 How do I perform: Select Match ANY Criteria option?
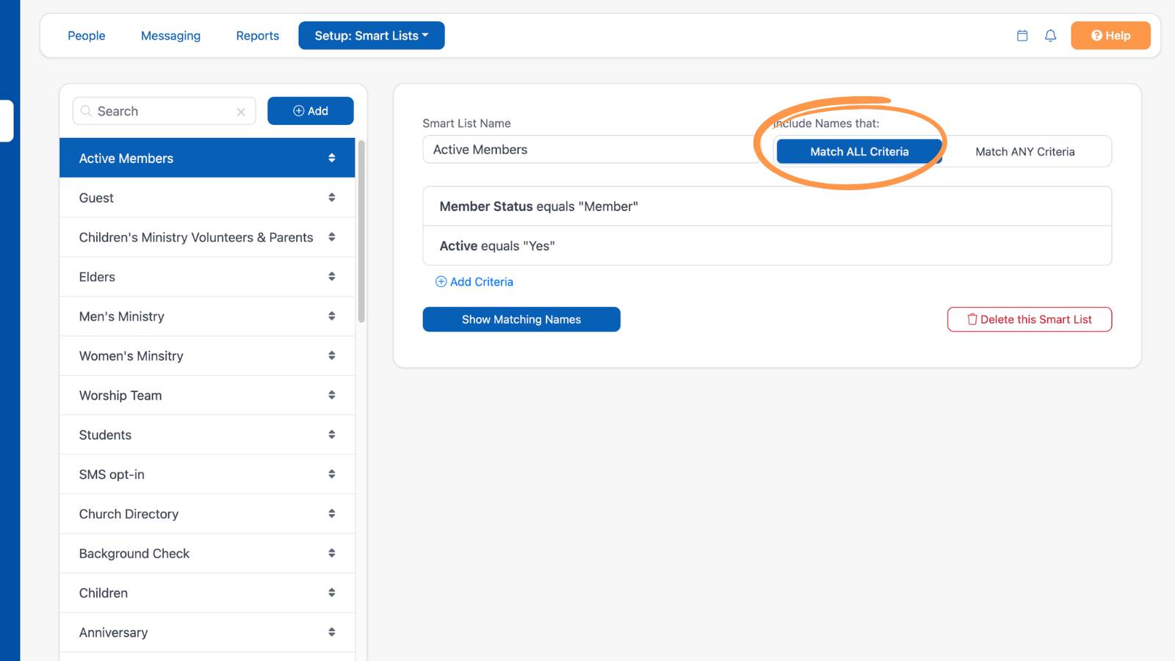1025,151
